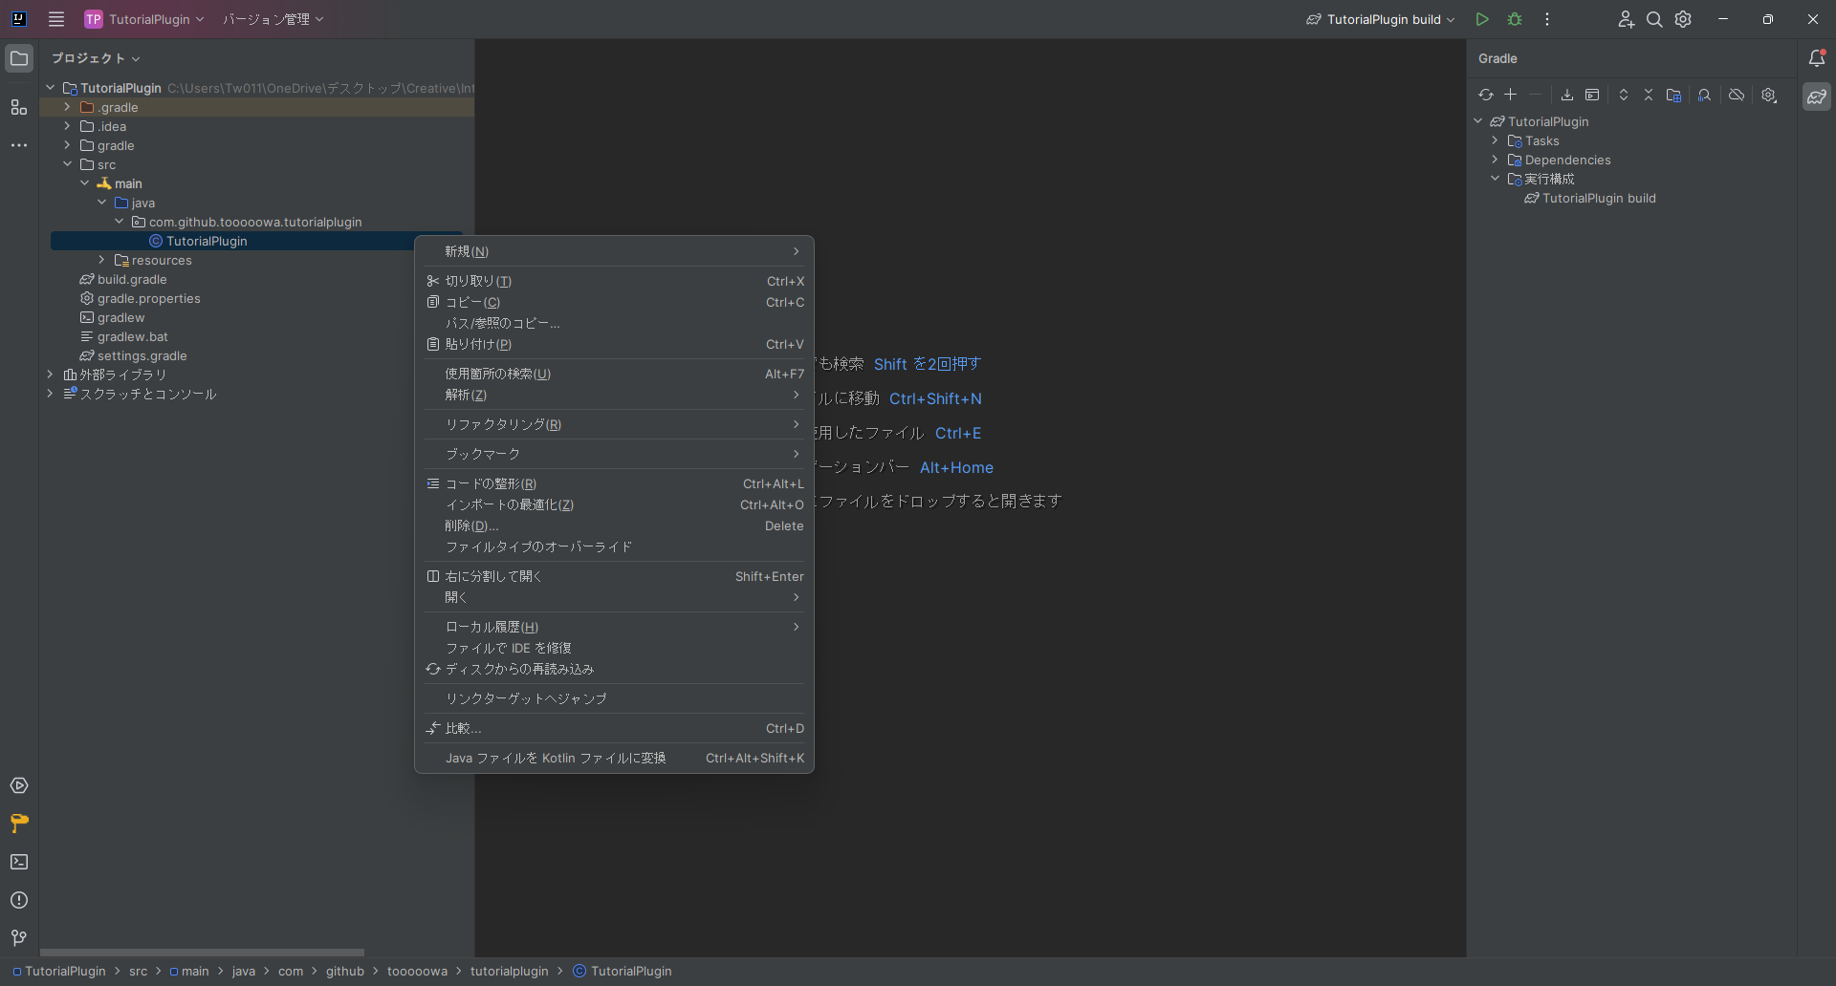Toggle the Project tool window
Screen dimensions: 1836x986
(x=19, y=58)
